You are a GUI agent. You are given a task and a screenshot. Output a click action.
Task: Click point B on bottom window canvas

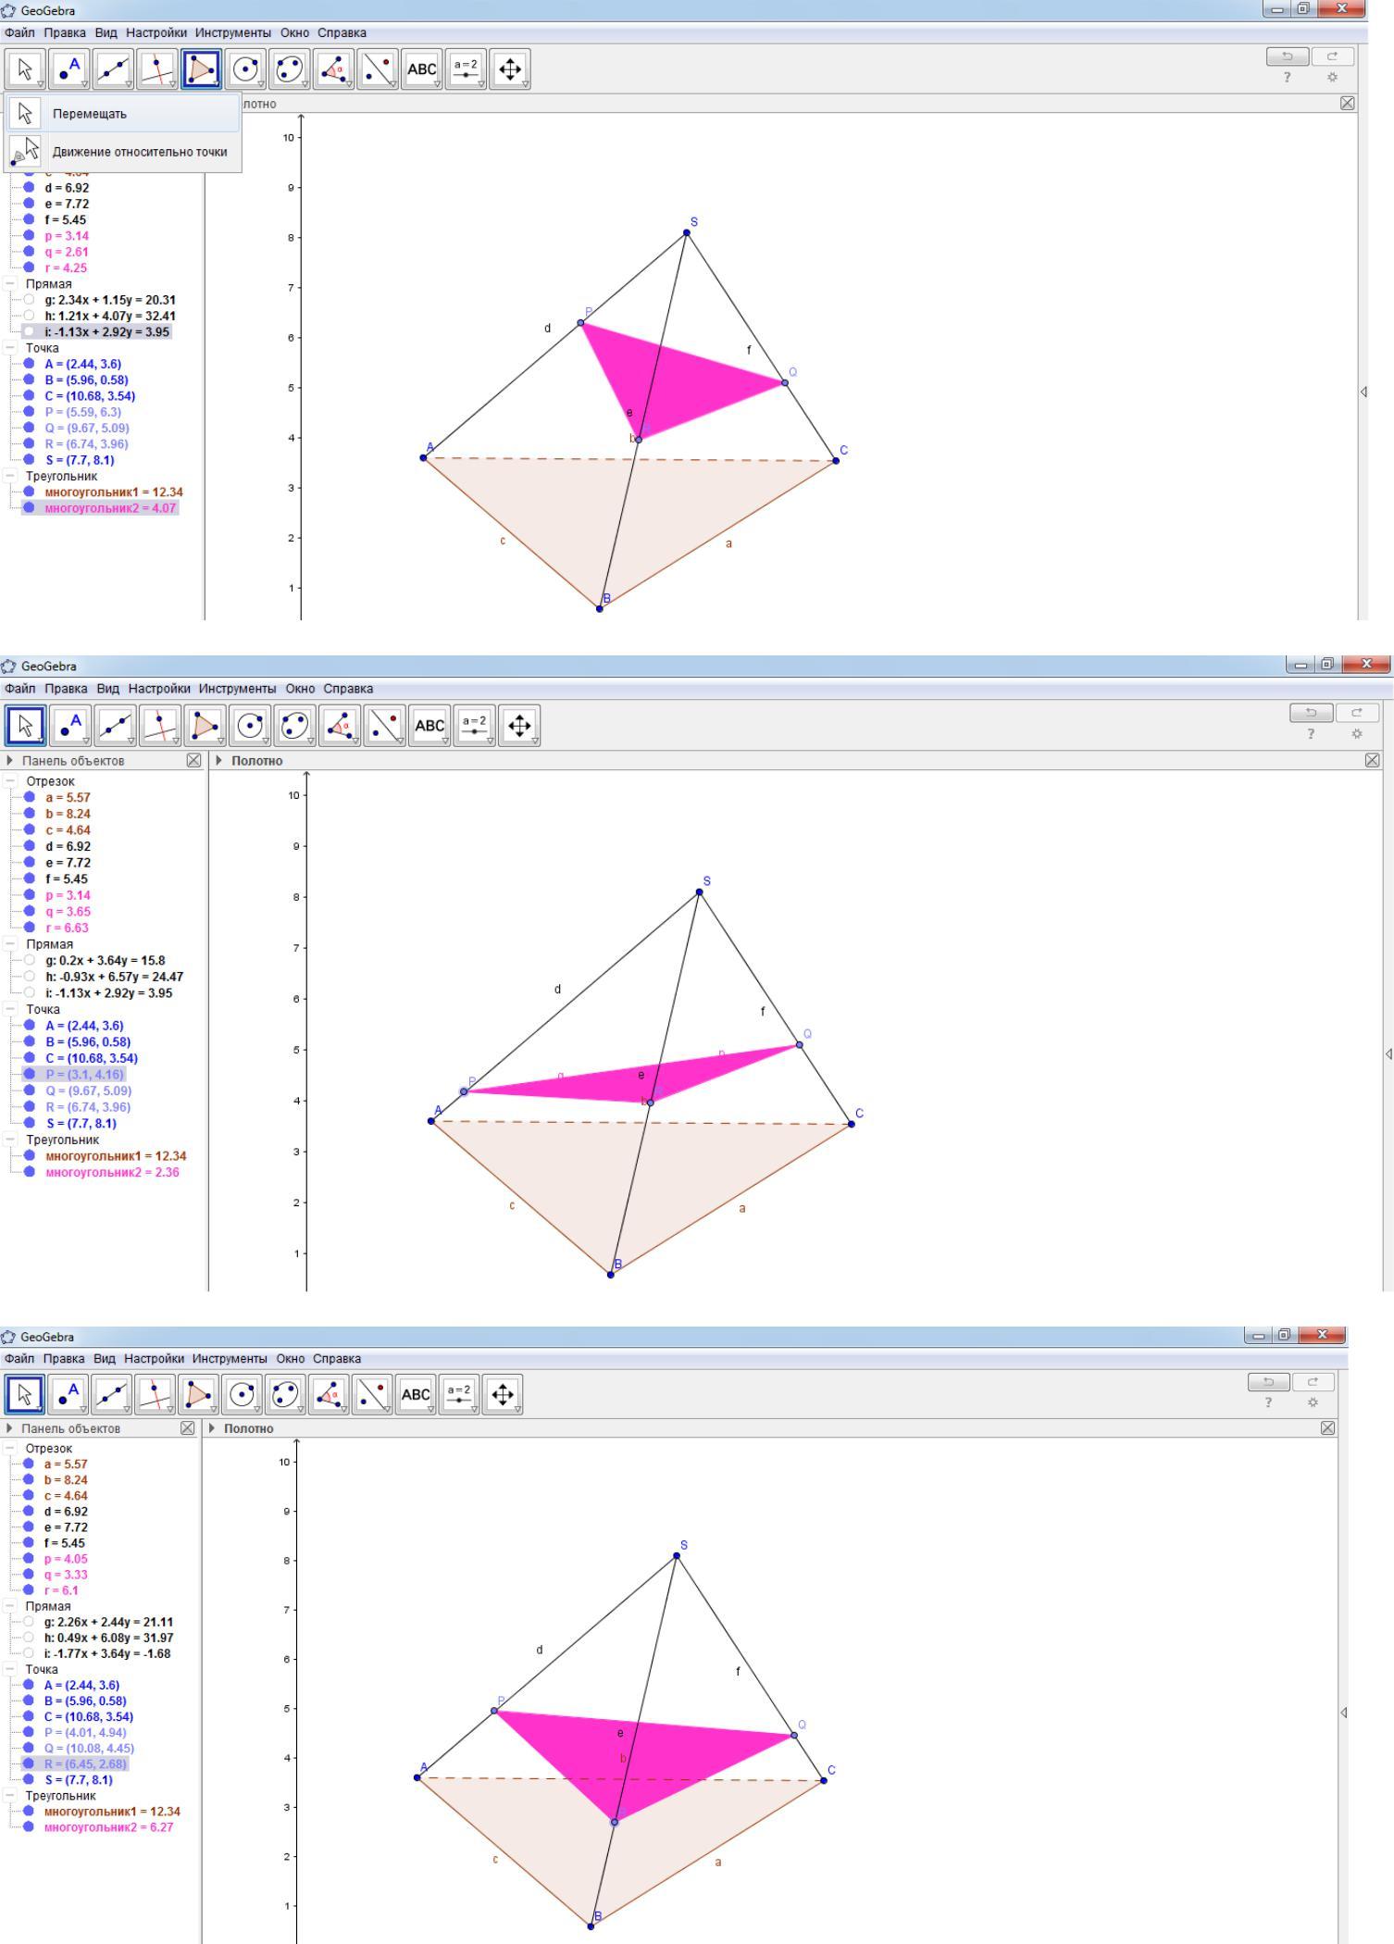(591, 1927)
